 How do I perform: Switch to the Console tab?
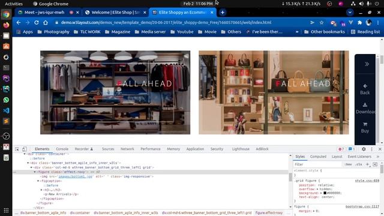[62, 149]
